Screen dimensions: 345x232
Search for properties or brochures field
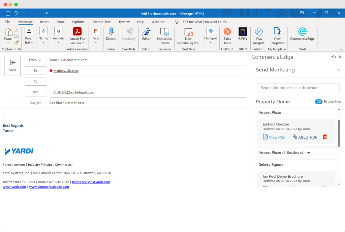(298, 88)
